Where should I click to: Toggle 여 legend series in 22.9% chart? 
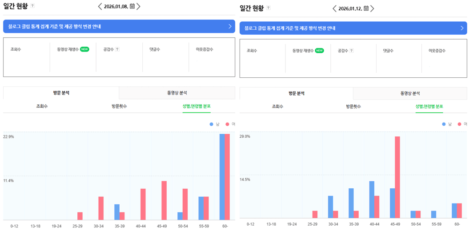tap(230, 124)
